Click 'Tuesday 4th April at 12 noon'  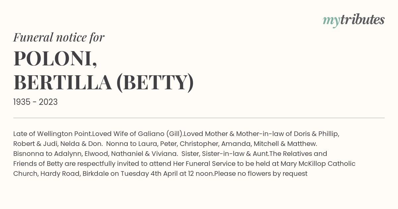pos(167,174)
